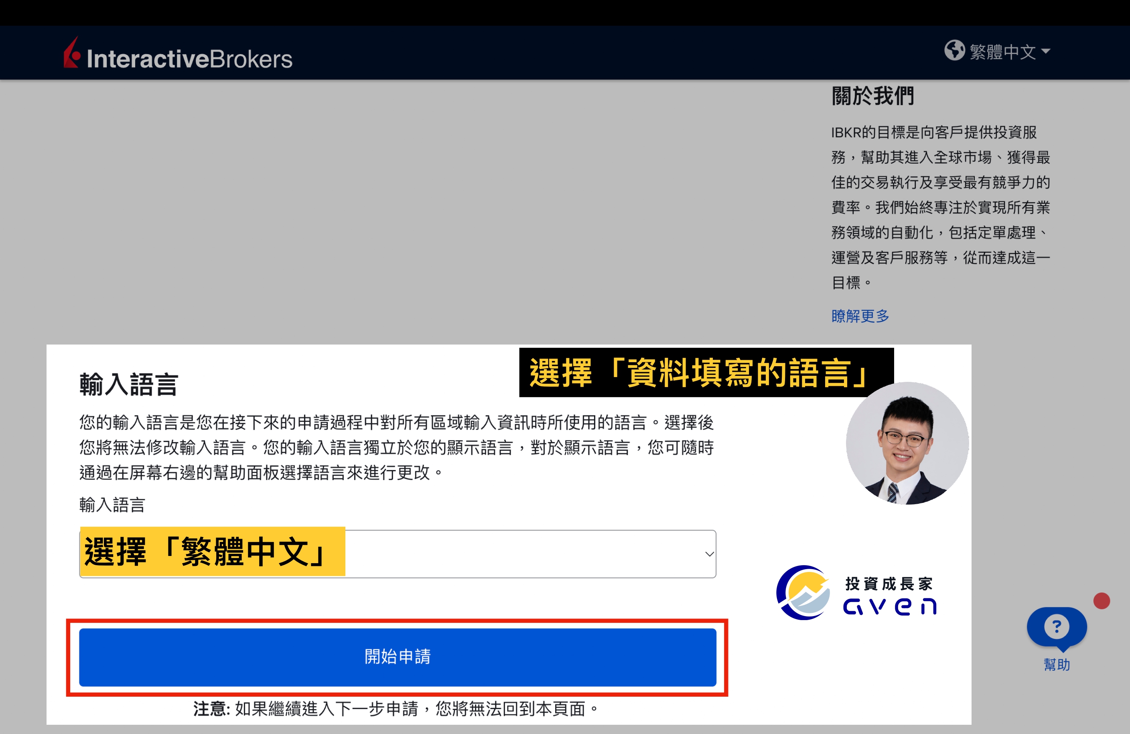The height and width of the screenshot is (734, 1130).
Task: Click the red notification dot near help
Action: pyautogui.click(x=1102, y=600)
